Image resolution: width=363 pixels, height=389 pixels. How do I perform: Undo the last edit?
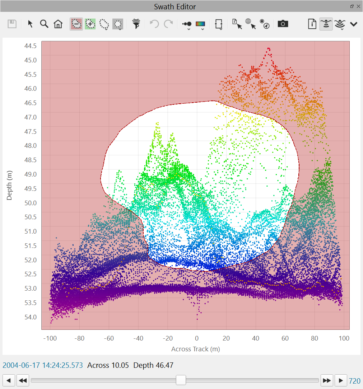154,24
